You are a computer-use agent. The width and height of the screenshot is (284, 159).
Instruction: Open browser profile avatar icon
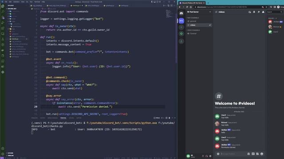[278, 7]
